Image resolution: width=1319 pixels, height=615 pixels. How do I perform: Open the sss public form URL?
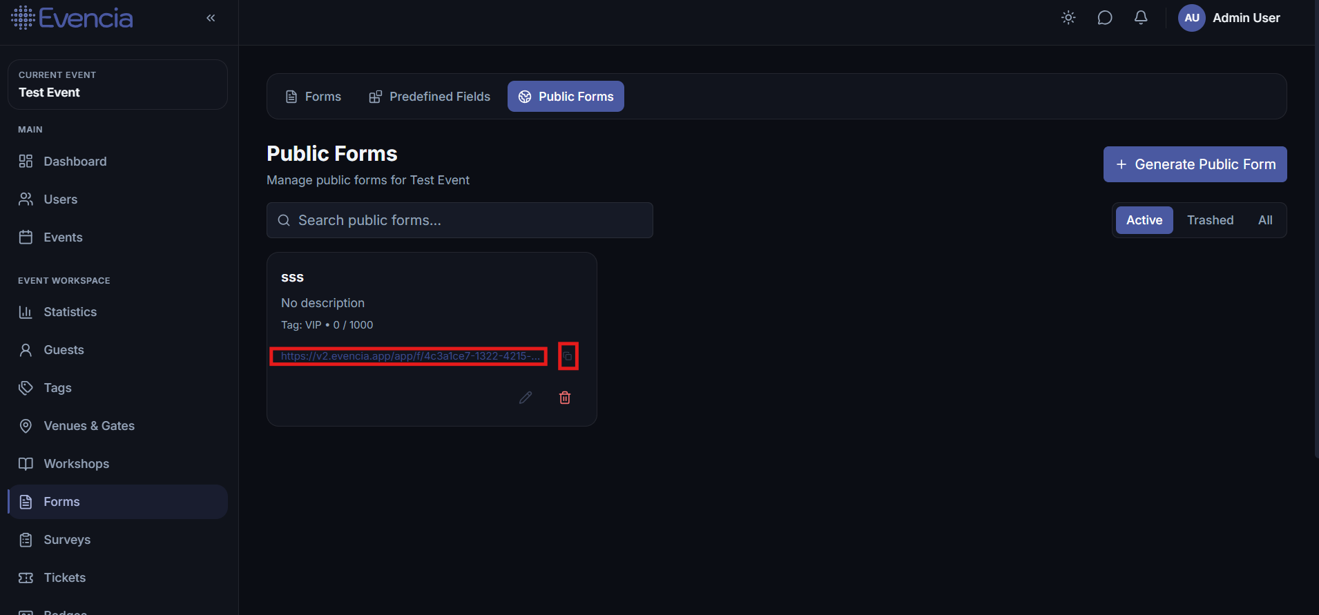(410, 356)
